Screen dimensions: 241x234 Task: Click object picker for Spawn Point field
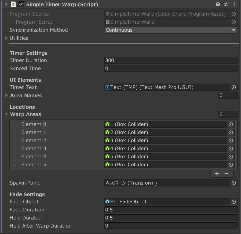233,183
